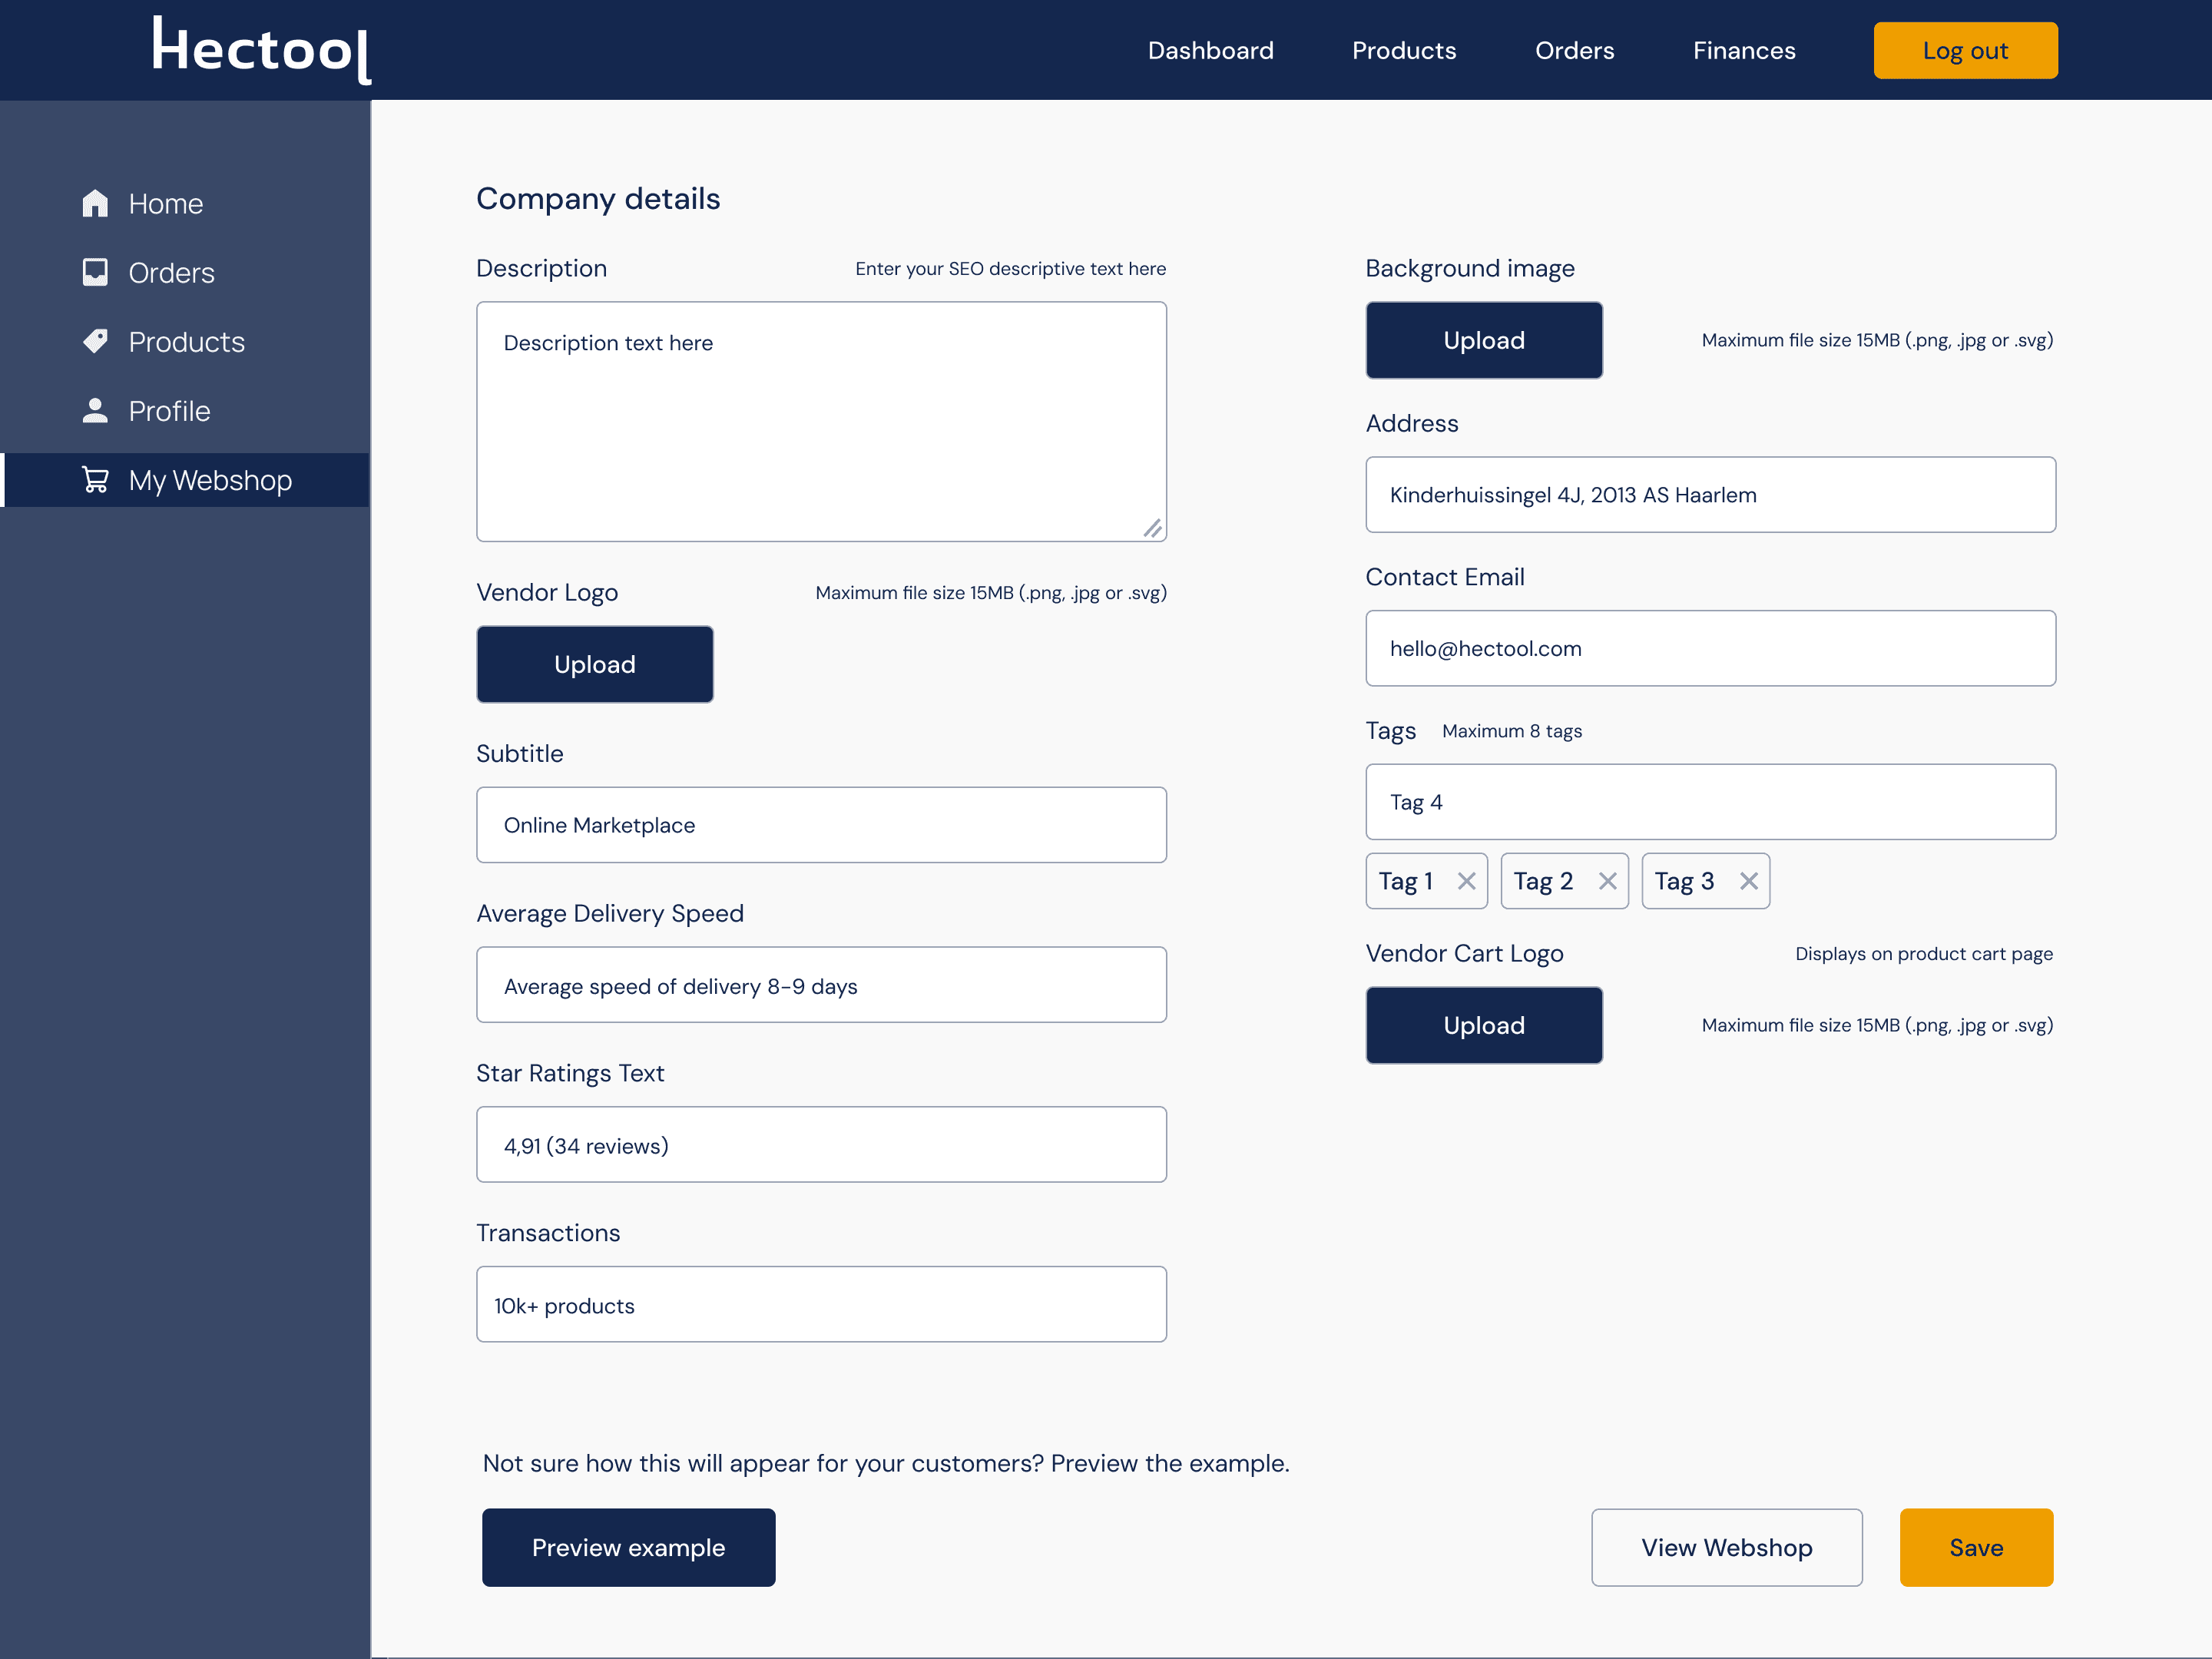
Task: Click the Hectool logo in the header
Action: (260, 50)
